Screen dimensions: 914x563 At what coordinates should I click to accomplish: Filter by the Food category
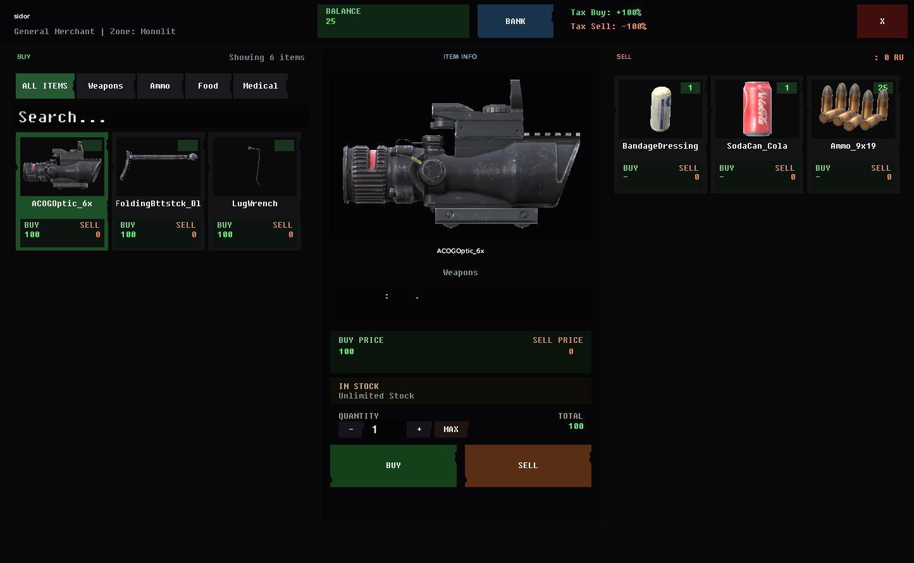208,86
